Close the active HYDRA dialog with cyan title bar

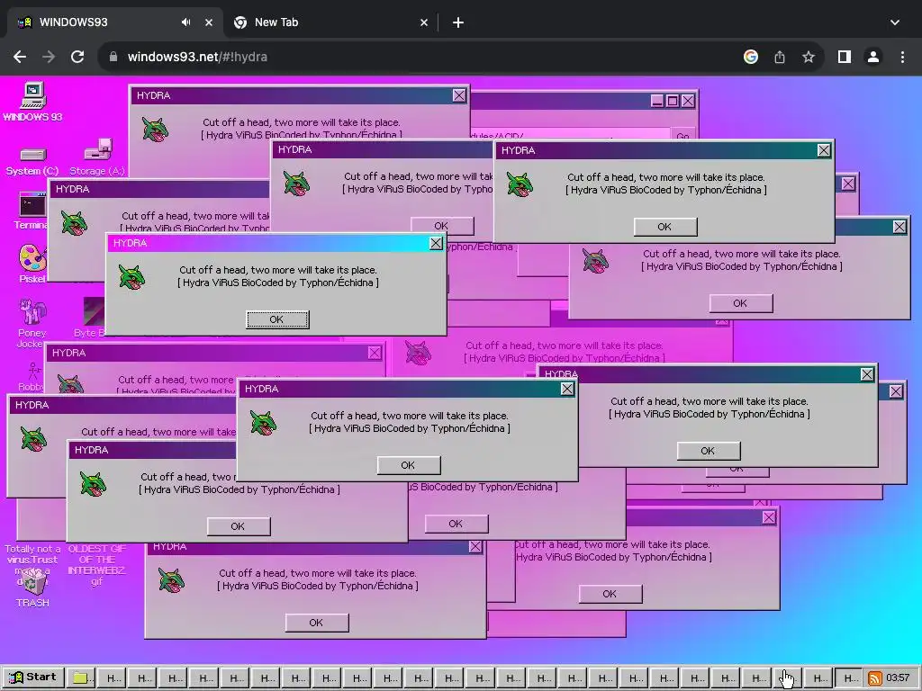[436, 243]
